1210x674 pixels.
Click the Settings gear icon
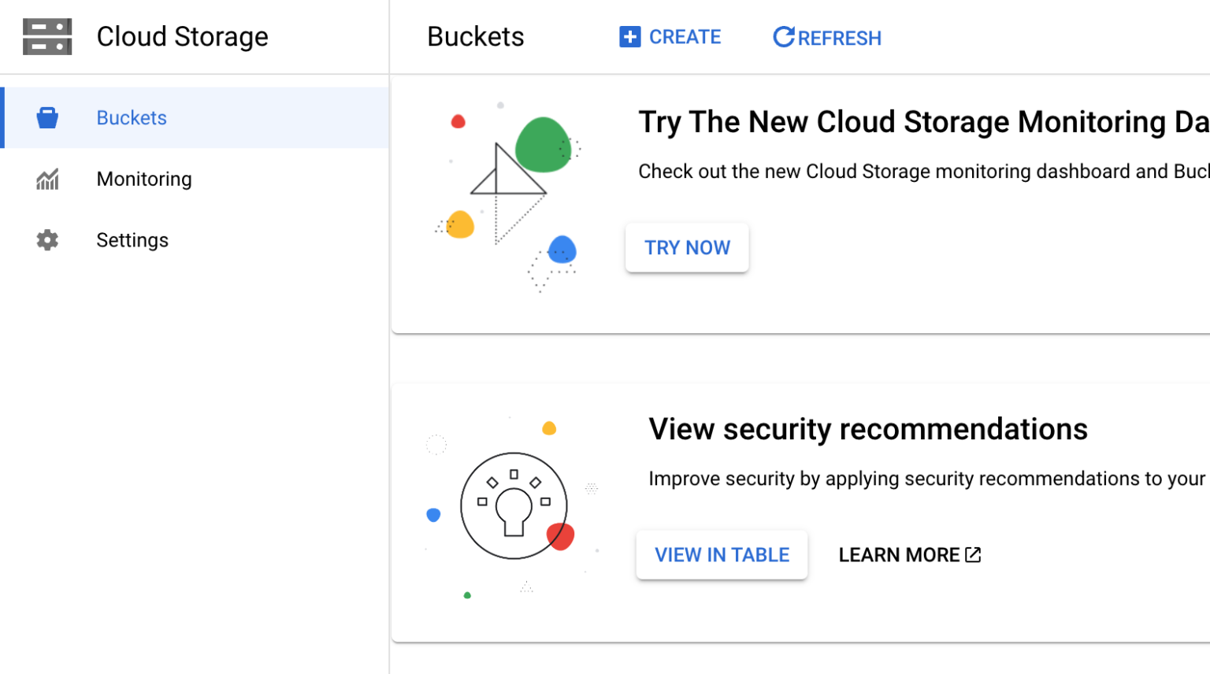click(47, 240)
